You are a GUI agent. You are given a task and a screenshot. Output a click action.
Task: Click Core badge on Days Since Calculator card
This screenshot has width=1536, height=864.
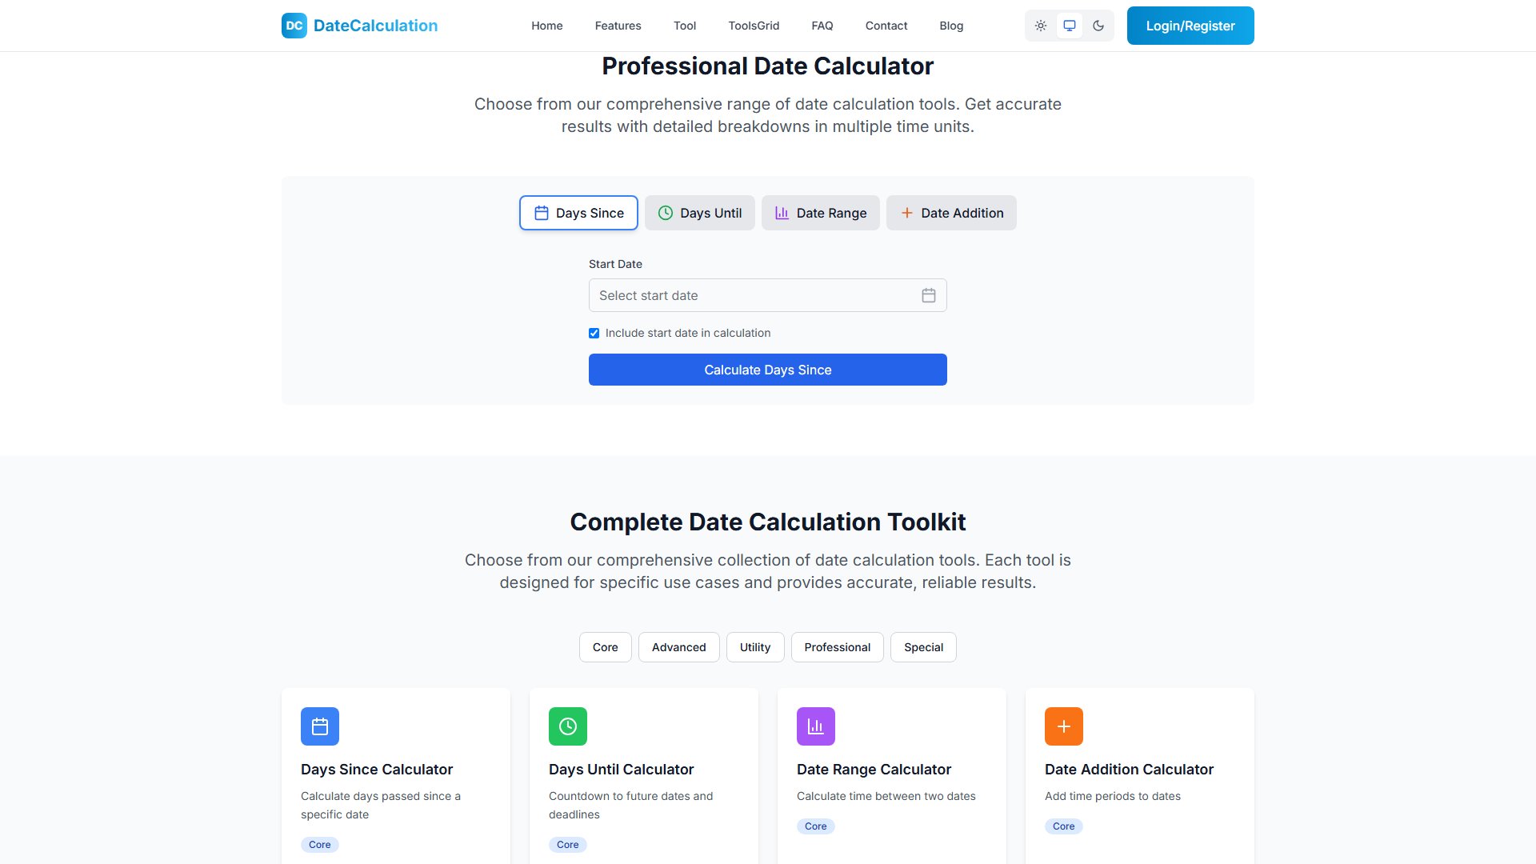click(x=320, y=845)
